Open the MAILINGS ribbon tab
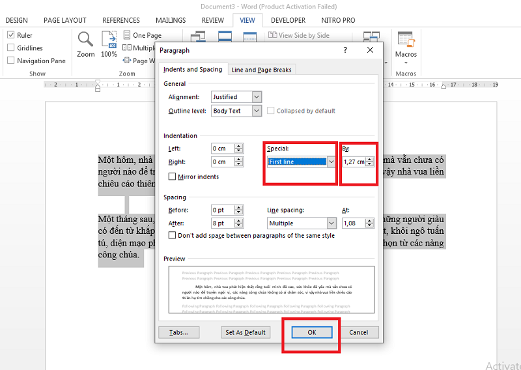 [171, 20]
